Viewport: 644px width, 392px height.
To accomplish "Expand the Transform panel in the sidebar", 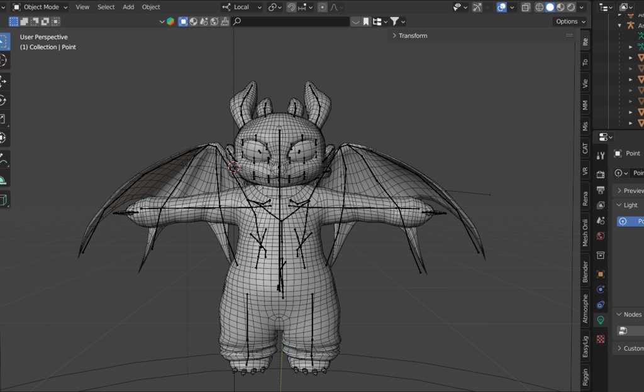I will click(x=412, y=35).
